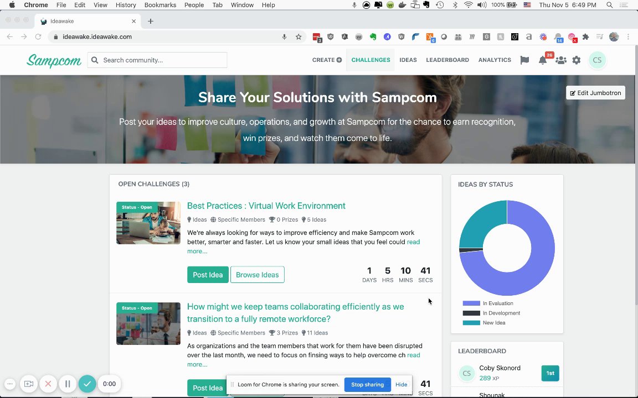Open new browser tab with plus
The image size is (638, 398).
coord(151,21)
